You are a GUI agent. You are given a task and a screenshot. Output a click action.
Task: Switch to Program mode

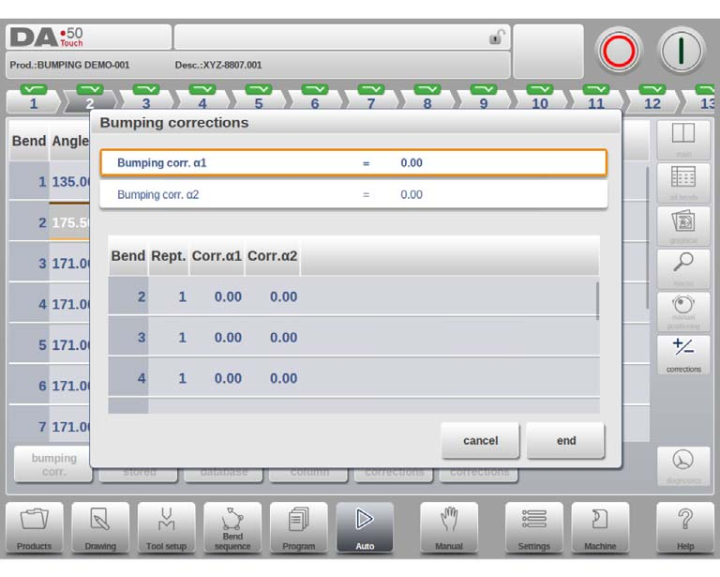(298, 527)
